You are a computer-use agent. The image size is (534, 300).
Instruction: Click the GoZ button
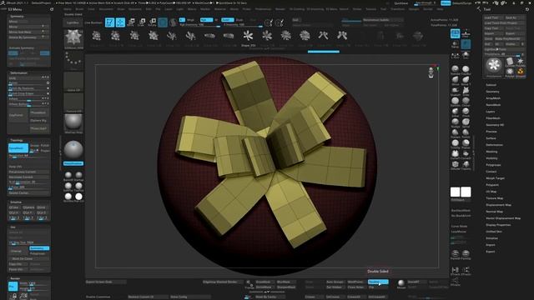(487, 44)
